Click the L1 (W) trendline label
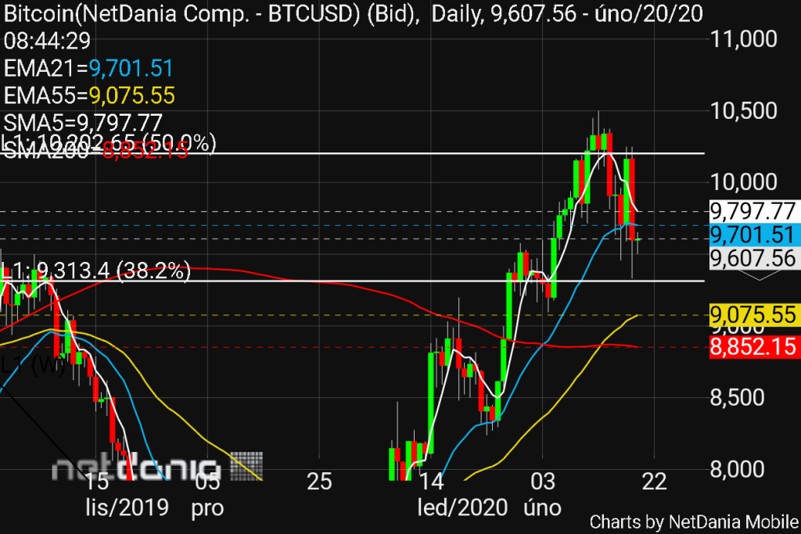The height and width of the screenshot is (534, 801). tap(33, 365)
